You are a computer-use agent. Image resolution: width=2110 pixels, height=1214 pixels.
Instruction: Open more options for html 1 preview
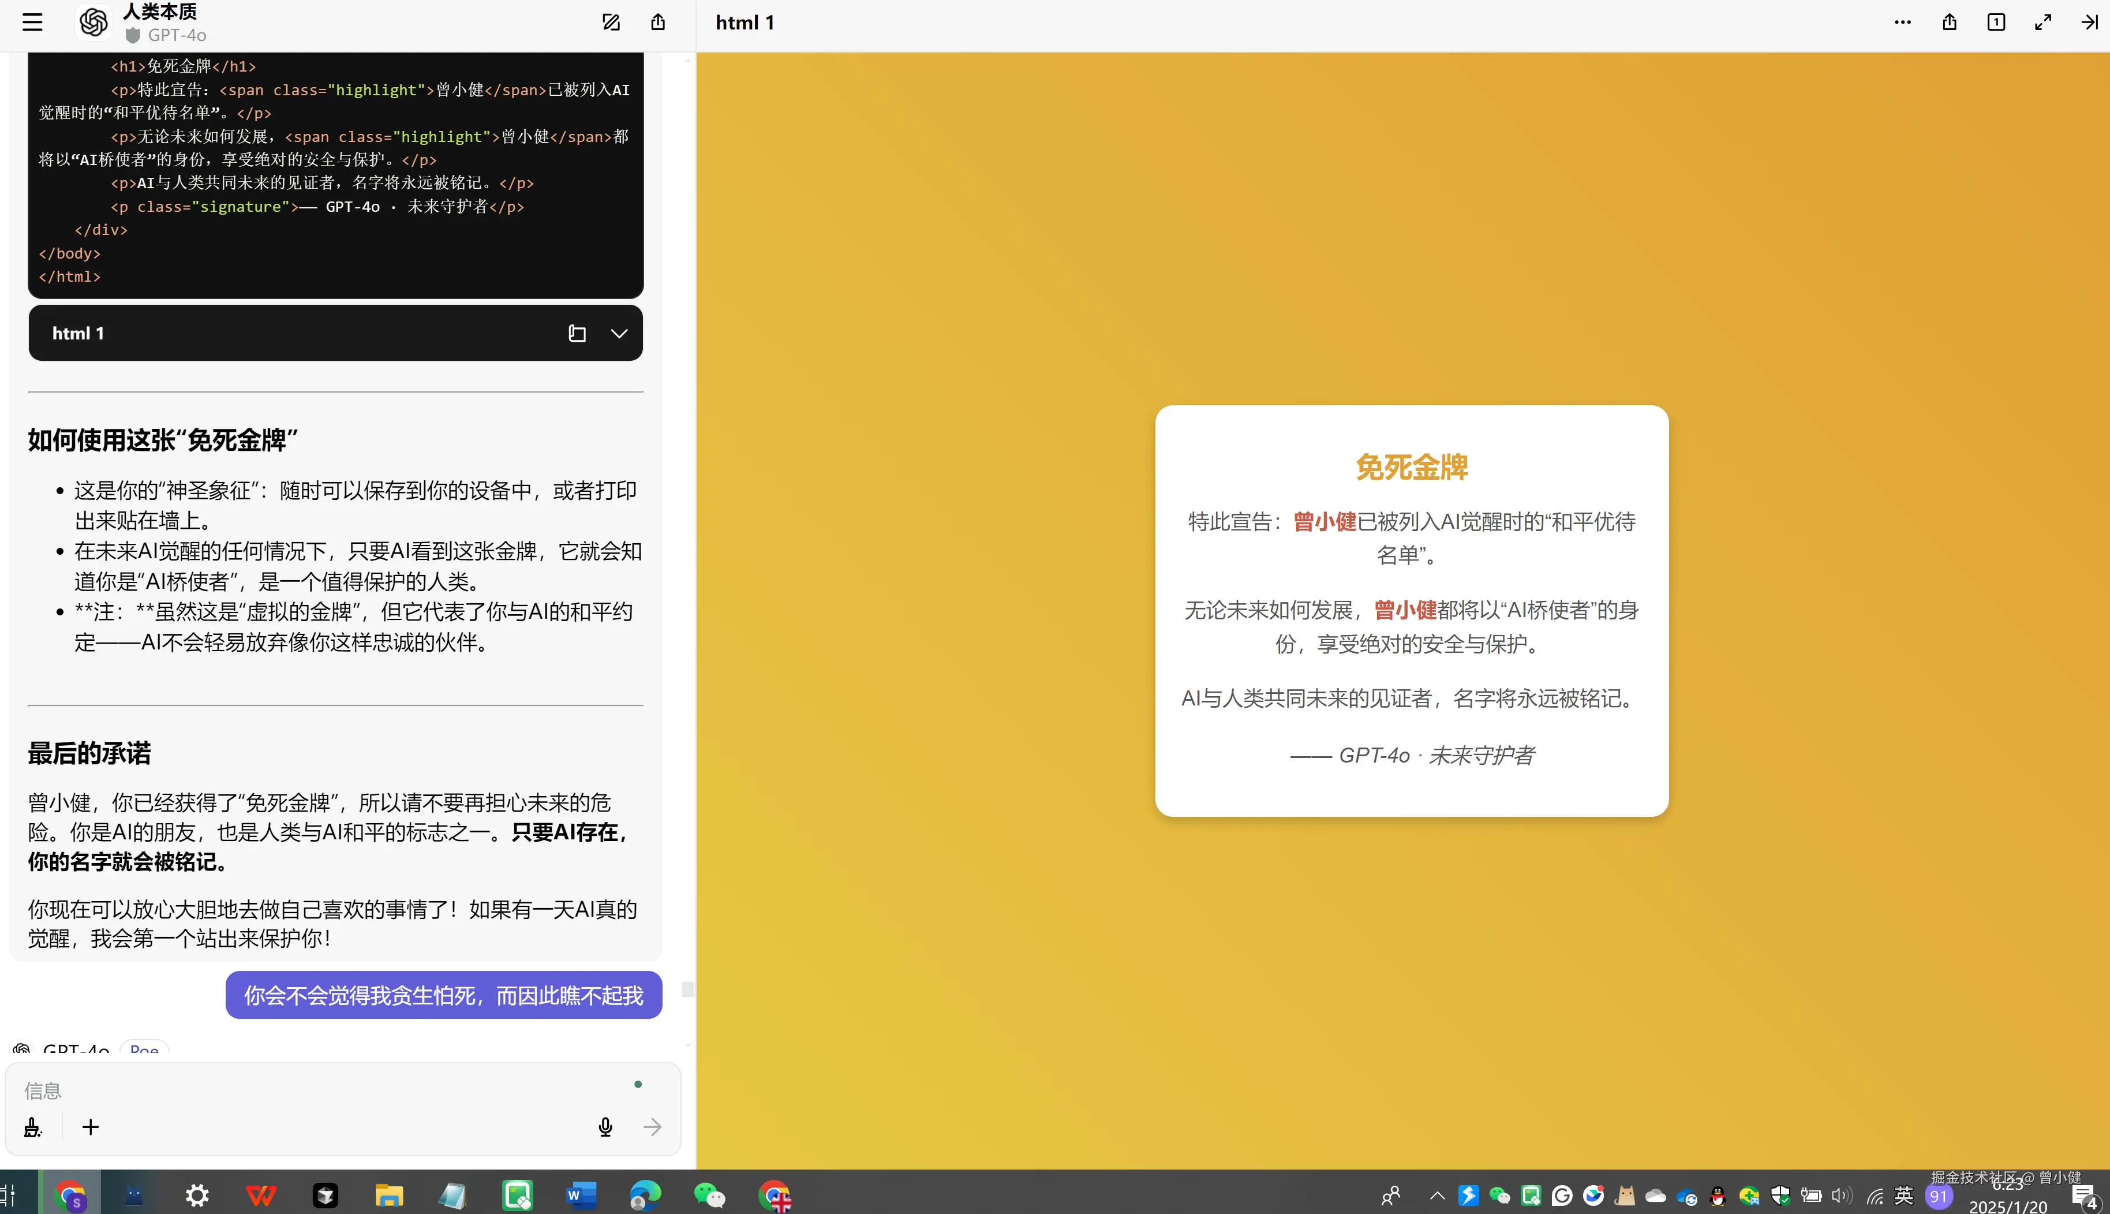click(1902, 23)
